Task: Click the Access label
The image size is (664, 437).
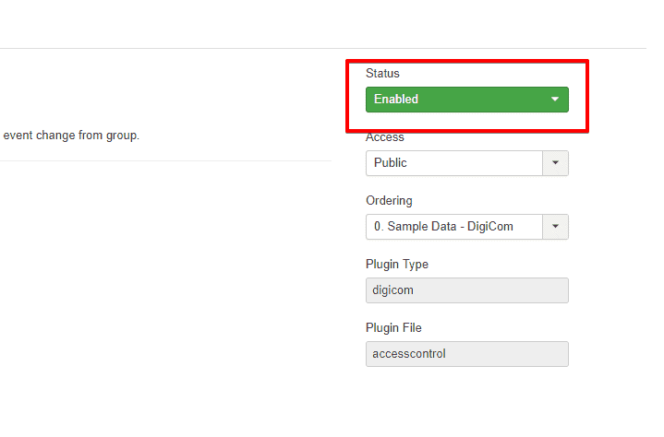Action: point(385,137)
